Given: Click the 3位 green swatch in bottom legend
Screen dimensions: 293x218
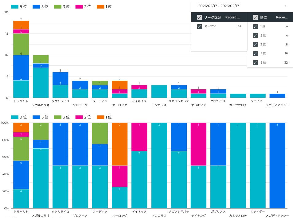Looking at the screenshot, I should (58, 117).
